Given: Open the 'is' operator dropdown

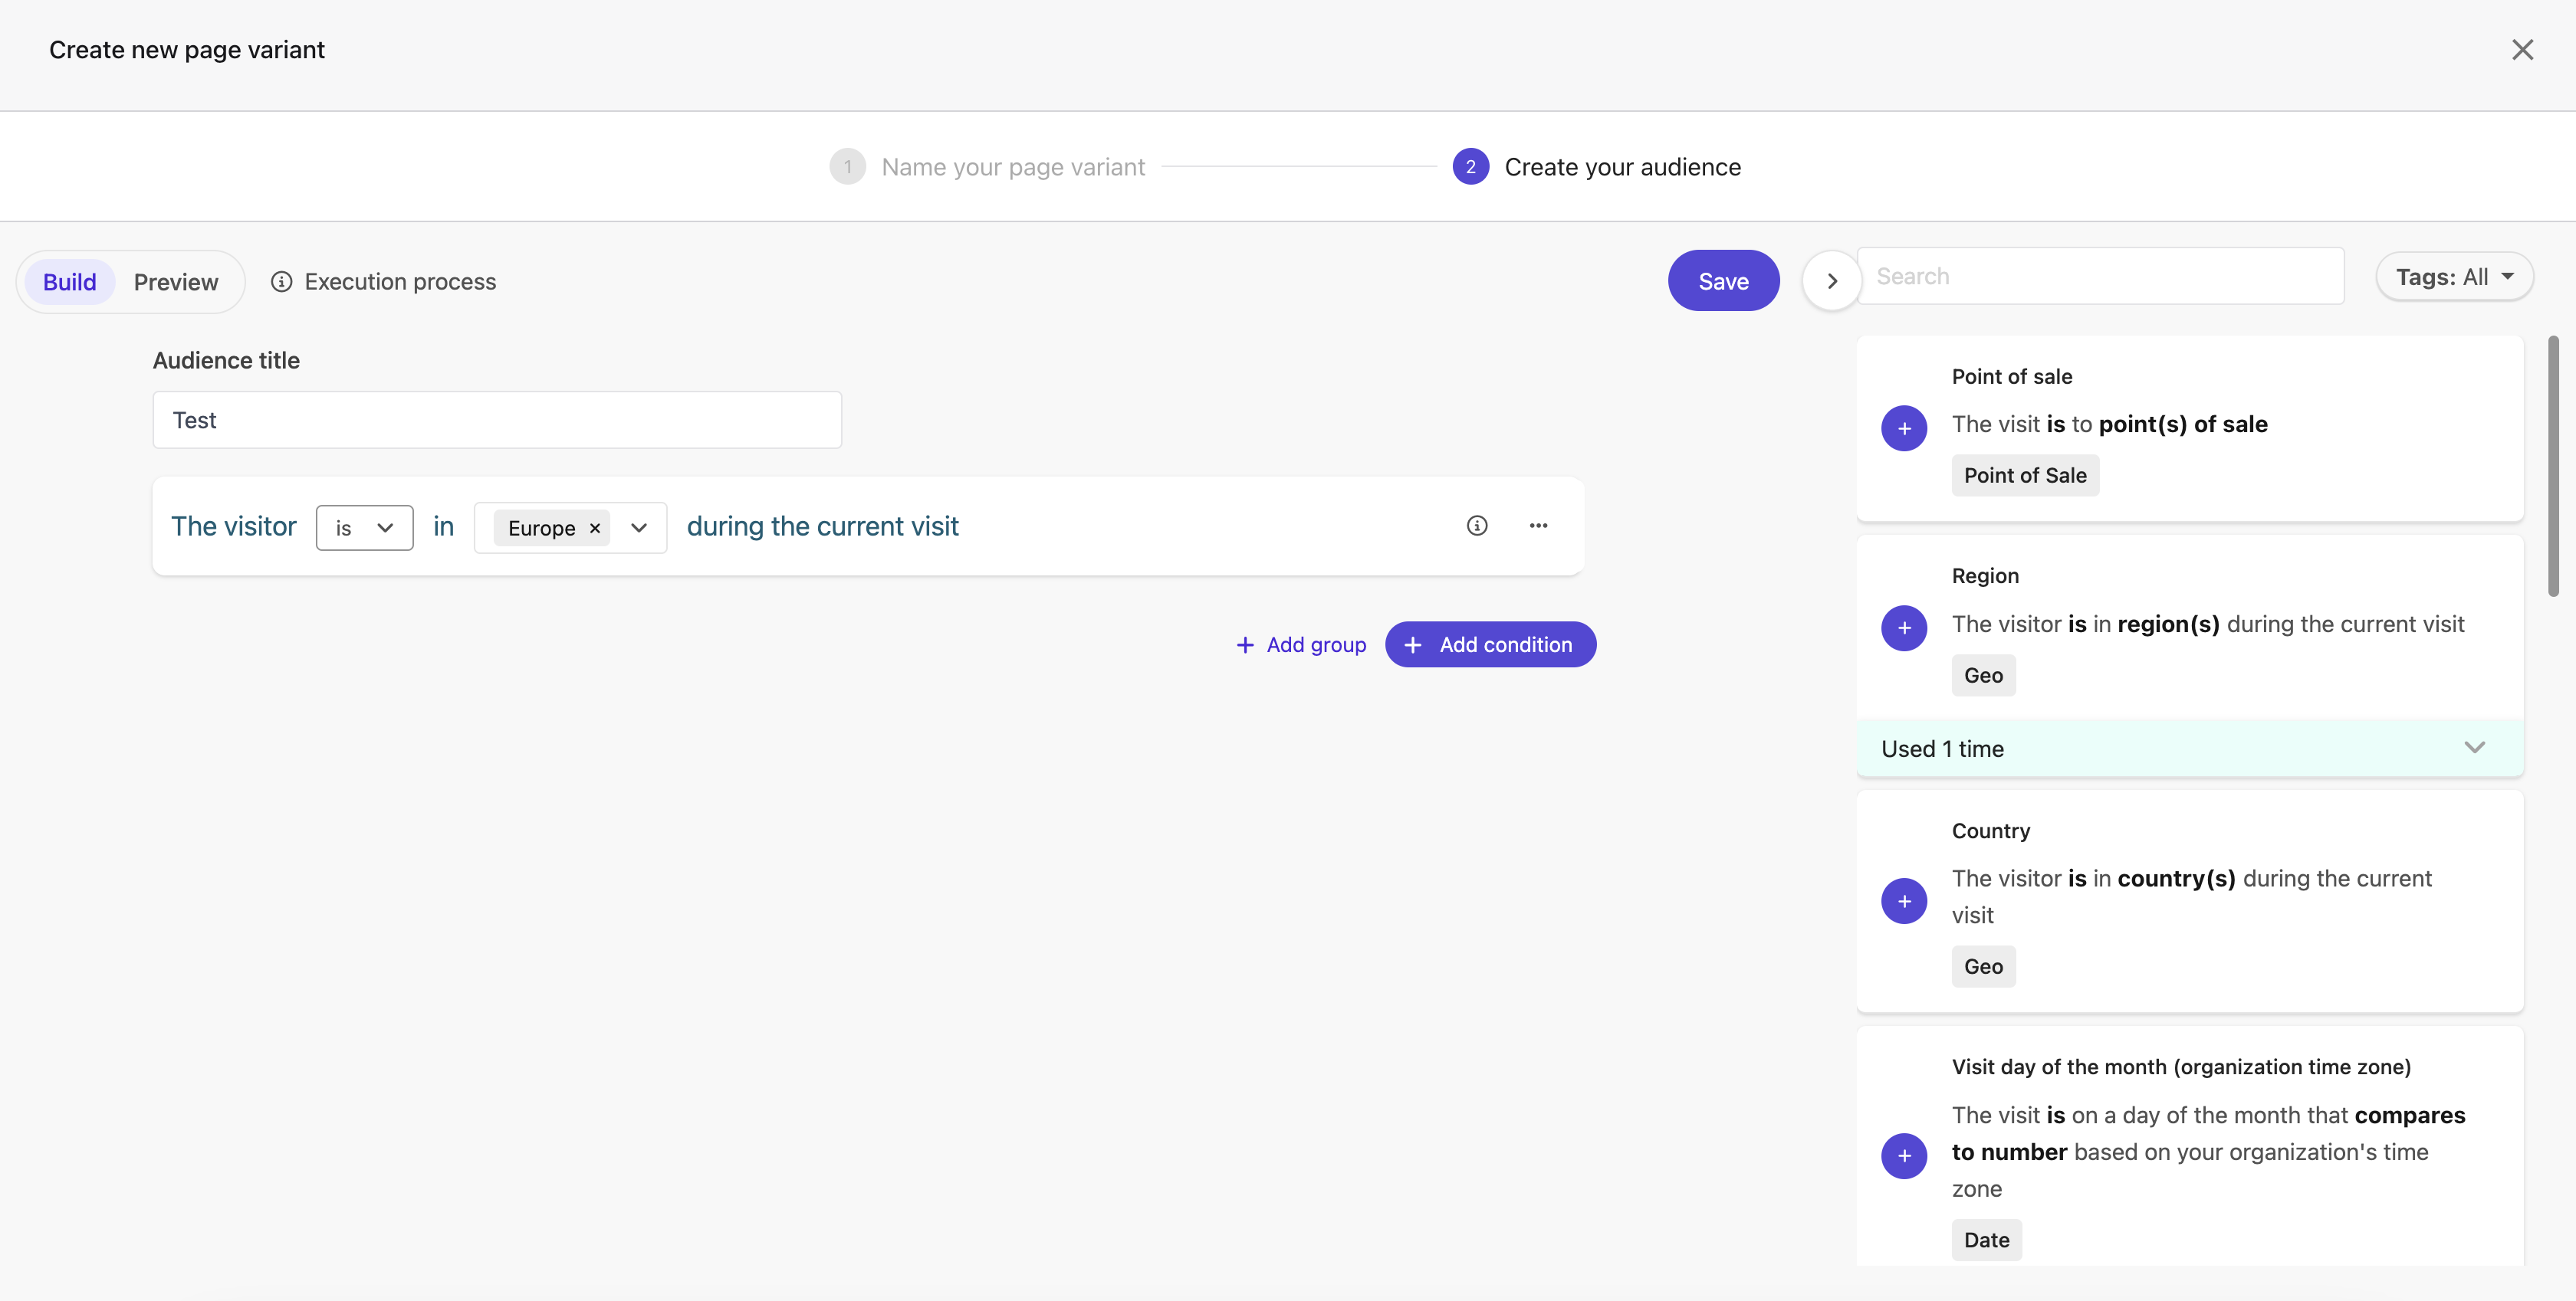Looking at the screenshot, I should [x=364, y=528].
